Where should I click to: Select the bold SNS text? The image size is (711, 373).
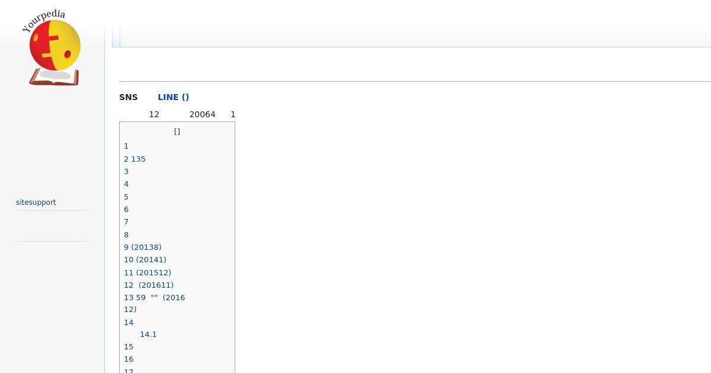(129, 97)
